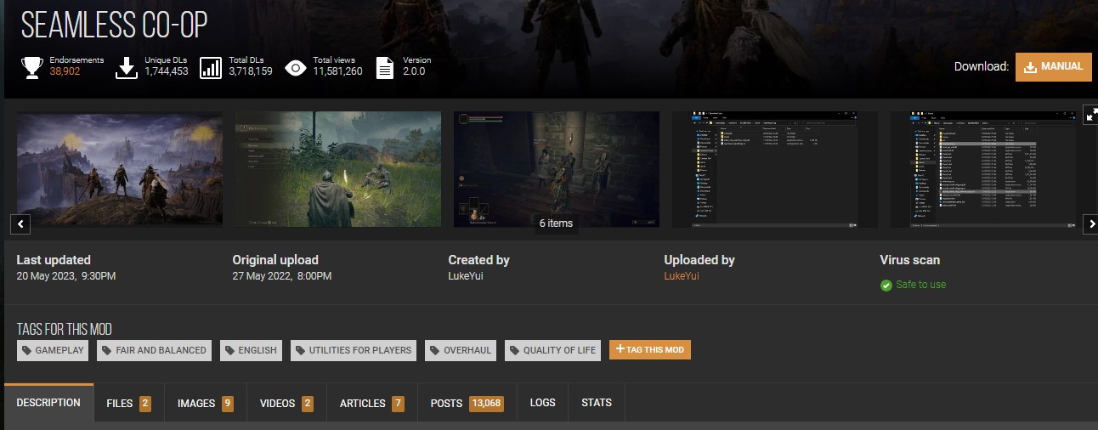Click the Endorsements trophy icon
1098x430 pixels.
pyautogui.click(x=33, y=67)
